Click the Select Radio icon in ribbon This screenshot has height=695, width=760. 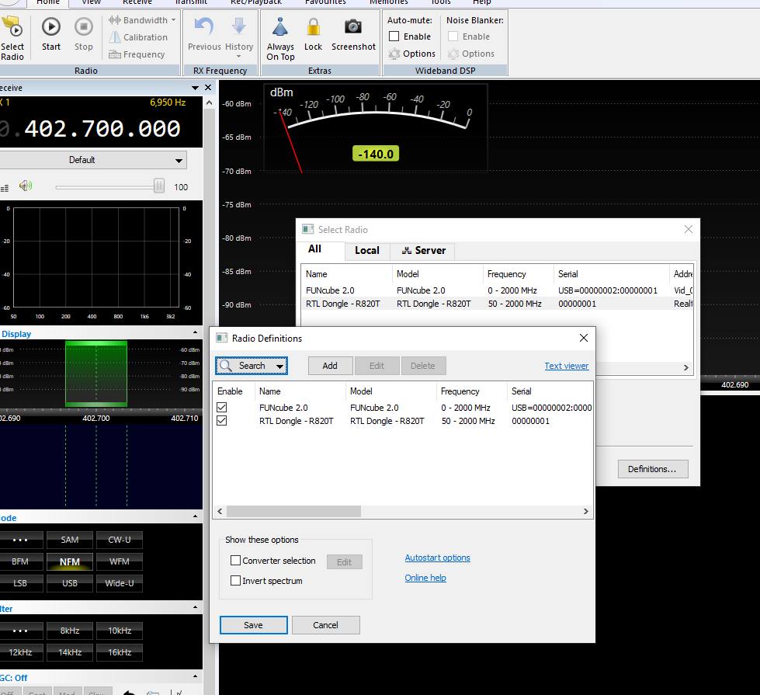pyautogui.click(x=12, y=27)
